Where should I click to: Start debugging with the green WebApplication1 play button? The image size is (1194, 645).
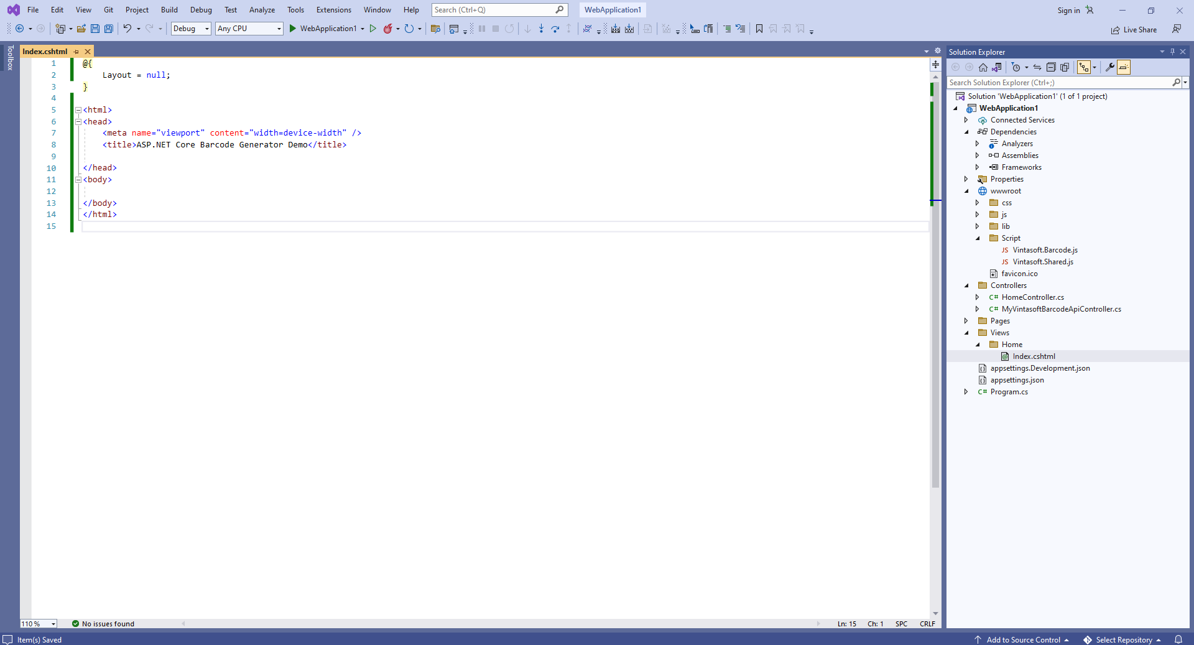pyautogui.click(x=293, y=29)
